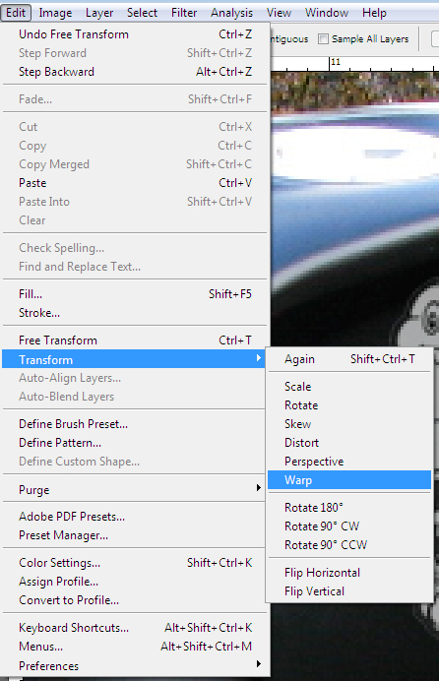Open the Image menu
439x681 pixels.
[55, 13]
